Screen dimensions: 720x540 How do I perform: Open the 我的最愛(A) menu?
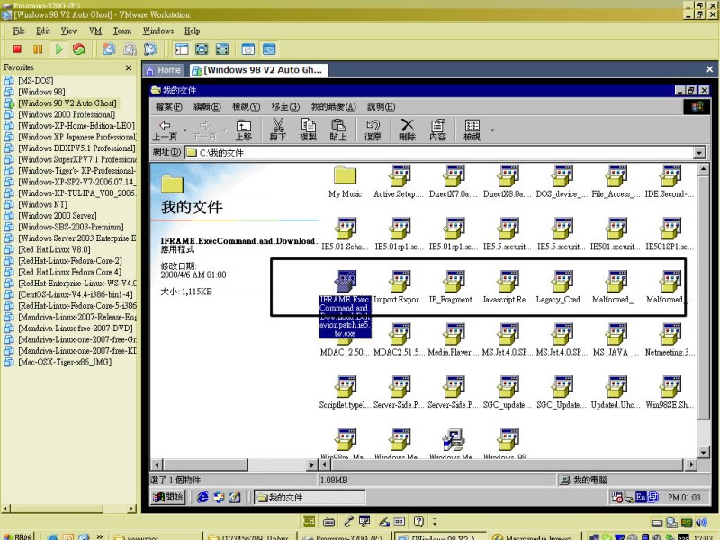click(x=333, y=106)
